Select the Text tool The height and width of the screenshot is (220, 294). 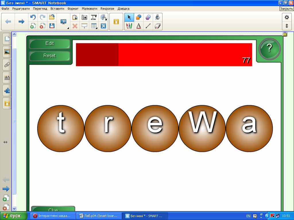[139, 26]
